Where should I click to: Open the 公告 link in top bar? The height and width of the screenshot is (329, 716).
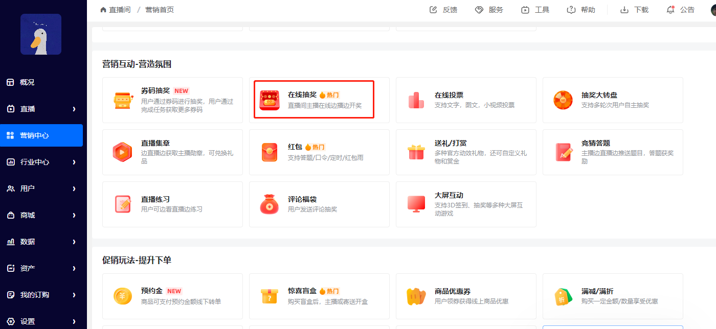[x=687, y=10]
